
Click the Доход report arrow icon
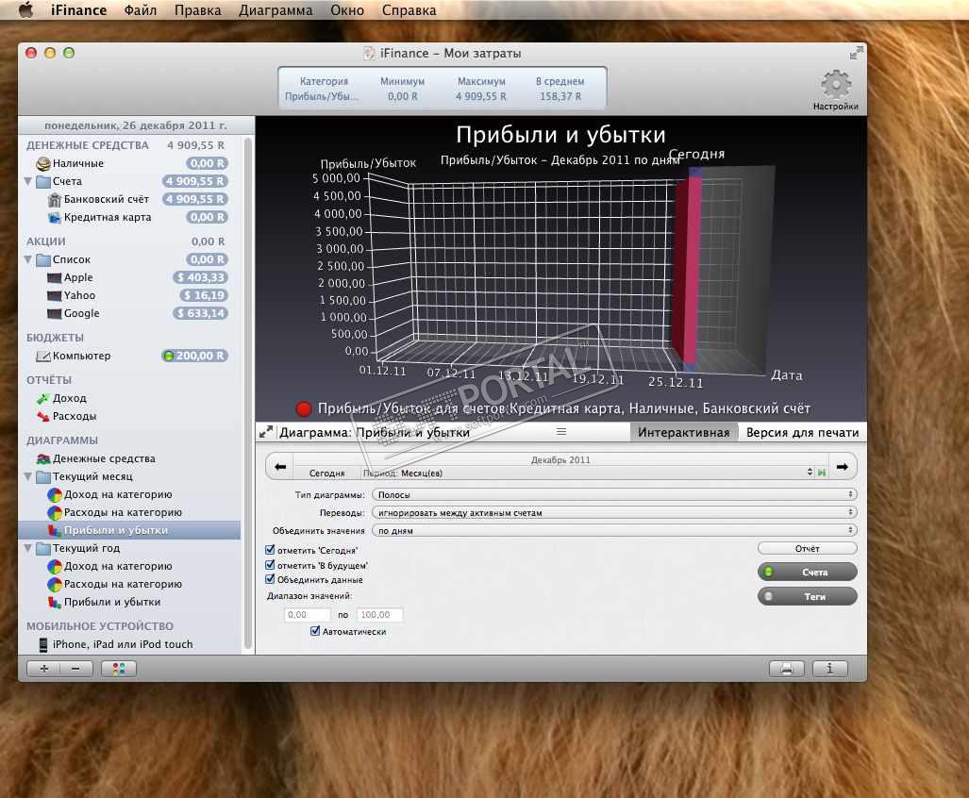click(x=43, y=398)
